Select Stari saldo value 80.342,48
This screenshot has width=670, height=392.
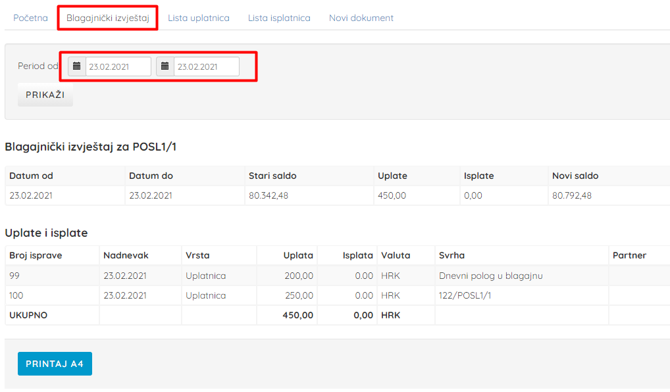click(269, 195)
